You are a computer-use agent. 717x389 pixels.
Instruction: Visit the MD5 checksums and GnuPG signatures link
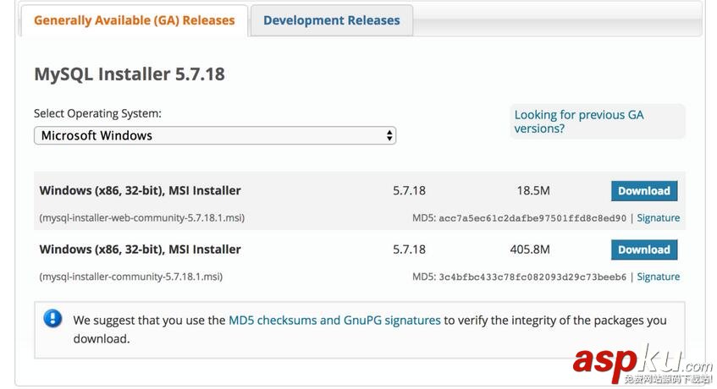tap(334, 321)
